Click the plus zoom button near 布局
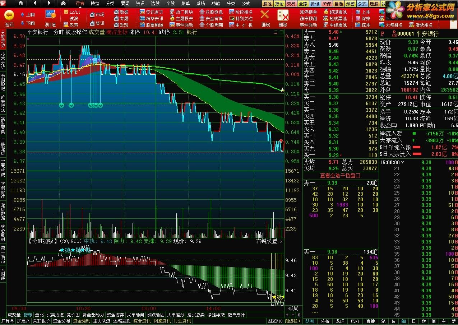The image size is (458, 325). [x=287, y=315]
